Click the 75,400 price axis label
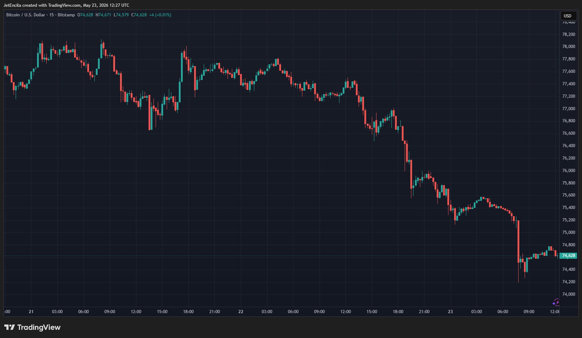 [x=568, y=208]
